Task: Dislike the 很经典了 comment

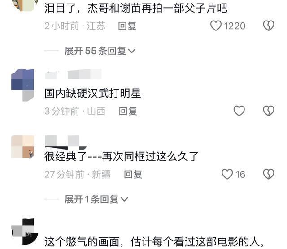Action: 269,174
